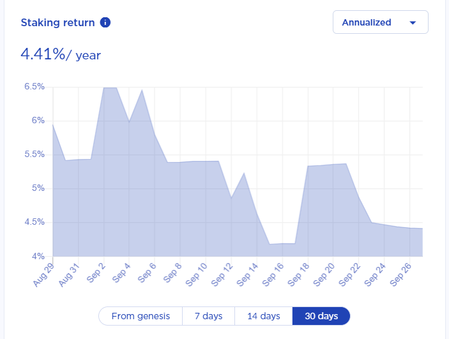Click the Sep 20 x-axis label
The height and width of the screenshot is (339, 449).
tap(324, 275)
